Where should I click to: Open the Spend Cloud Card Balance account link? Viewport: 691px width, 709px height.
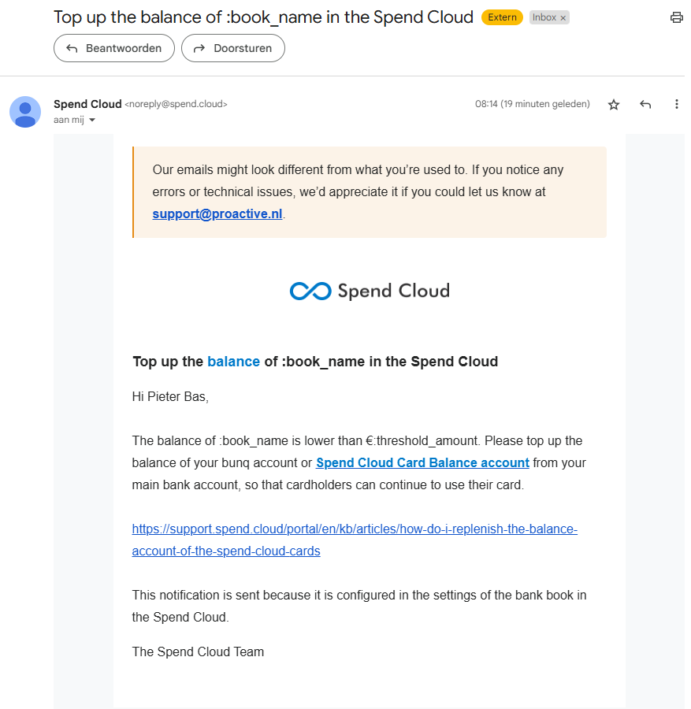point(422,462)
